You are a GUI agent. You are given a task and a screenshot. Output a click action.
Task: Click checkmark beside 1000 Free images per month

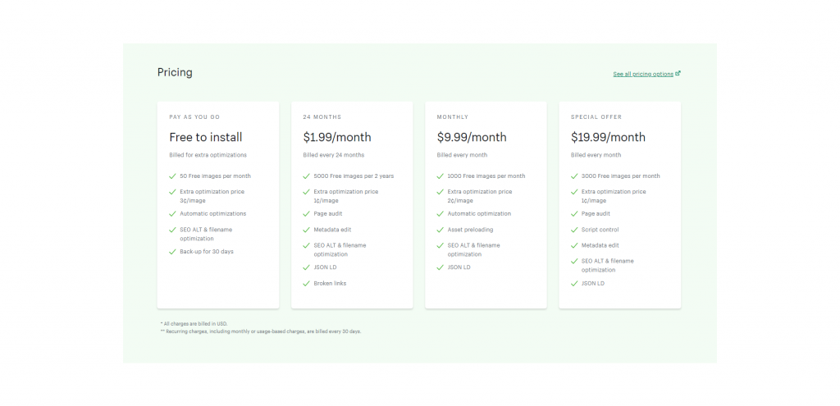(x=441, y=176)
